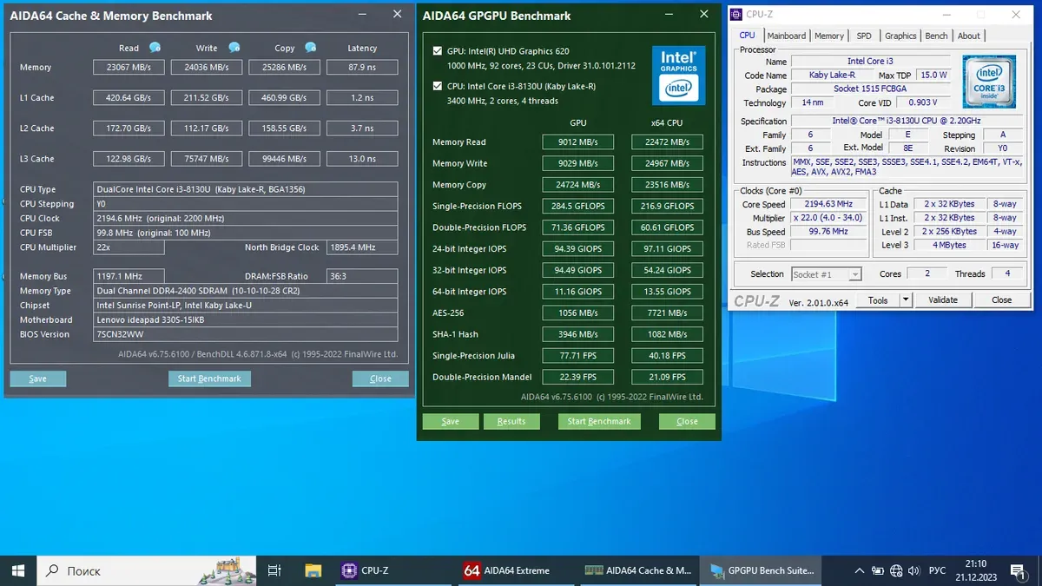Switch to the Mainboard tab in CPU-Z
The width and height of the screenshot is (1042, 586).
tap(786, 36)
